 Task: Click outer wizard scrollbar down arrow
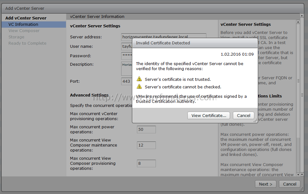coord(302,175)
